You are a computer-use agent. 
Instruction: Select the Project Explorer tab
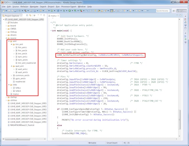(x=12, y=15)
